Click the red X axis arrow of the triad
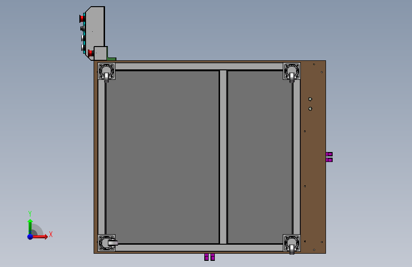The width and height of the screenshot is (412, 267). [x=40, y=237]
